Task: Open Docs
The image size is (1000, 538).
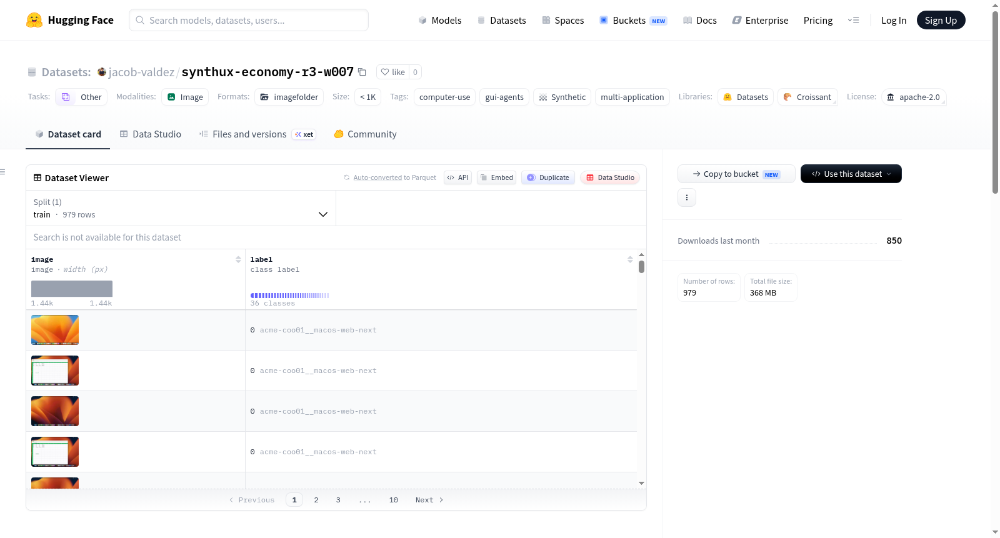Action: coord(699,20)
